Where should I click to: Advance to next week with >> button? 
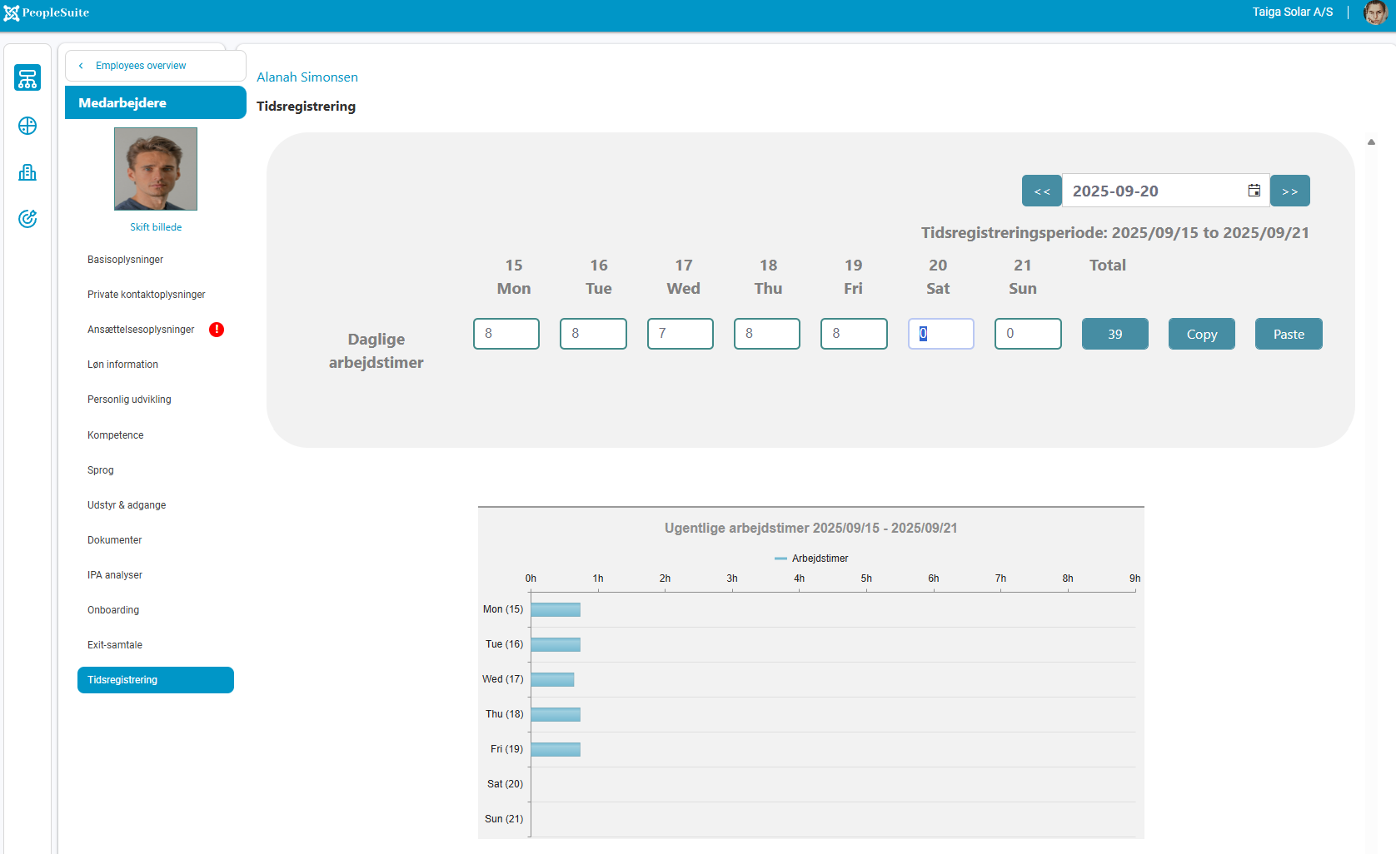coord(1289,191)
